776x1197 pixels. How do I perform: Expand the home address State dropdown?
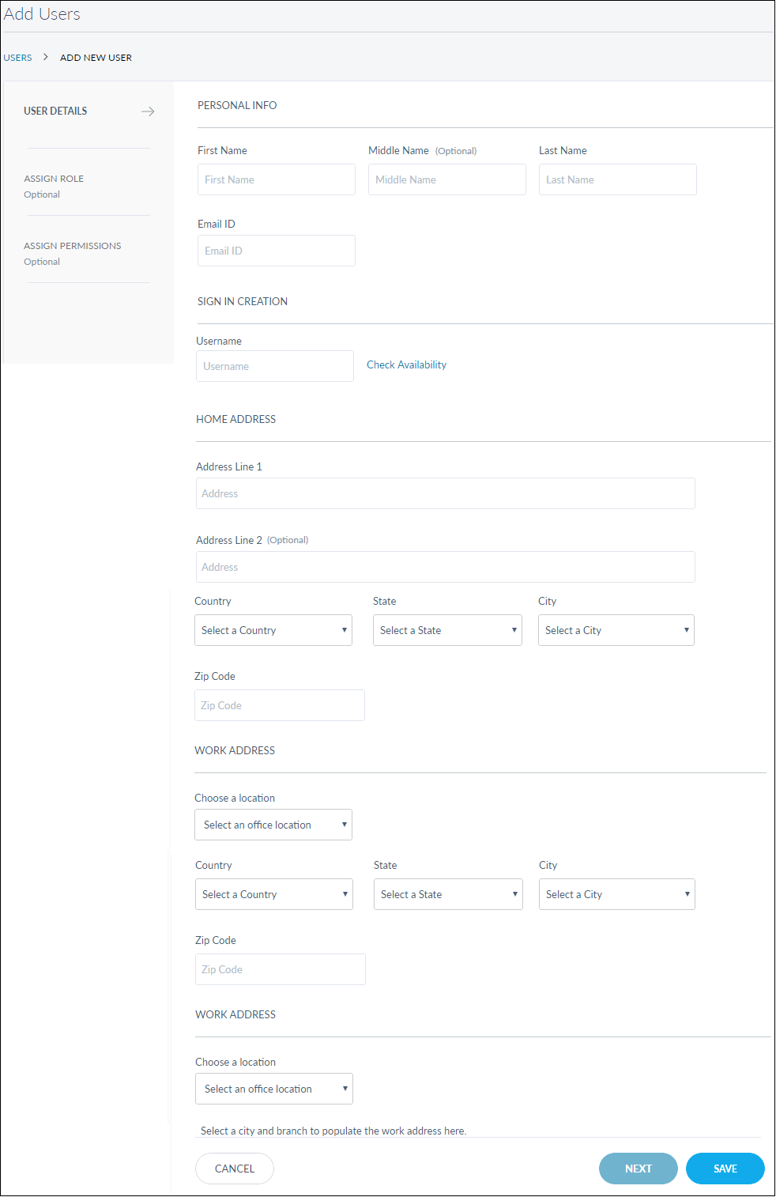pyautogui.click(x=447, y=630)
